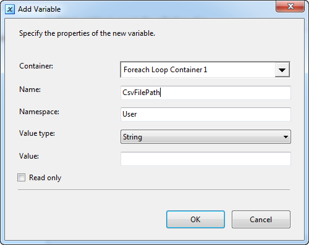The height and width of the screenshot is (245, 309).
Task: Click the empty Value input field
Action: 206,159
